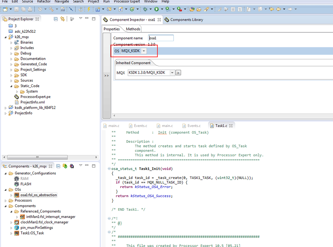This screenshot has height=247, width=333.
Task: Click the Print toolbar icon
Action: (x=30, y=9)
